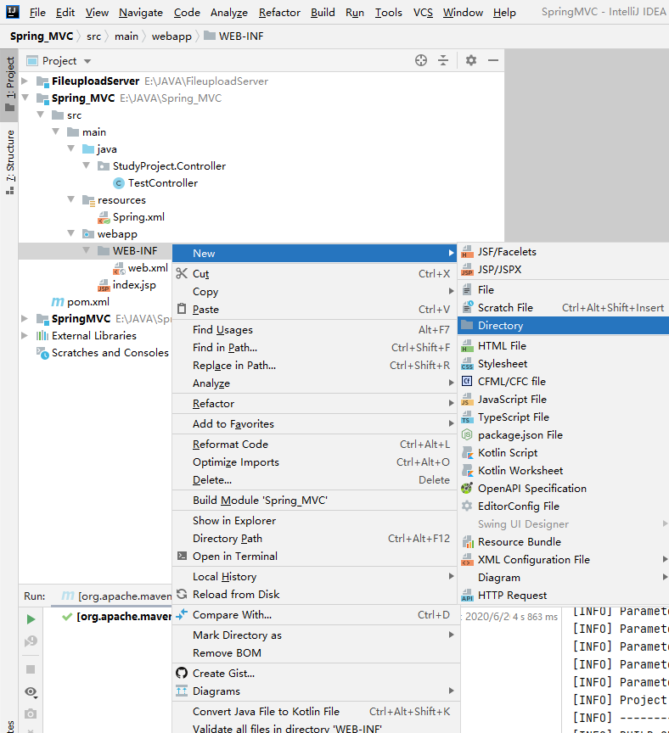Expand SpringMVC project node
Viewport: 669px width, 733px height.
(25, 318)
